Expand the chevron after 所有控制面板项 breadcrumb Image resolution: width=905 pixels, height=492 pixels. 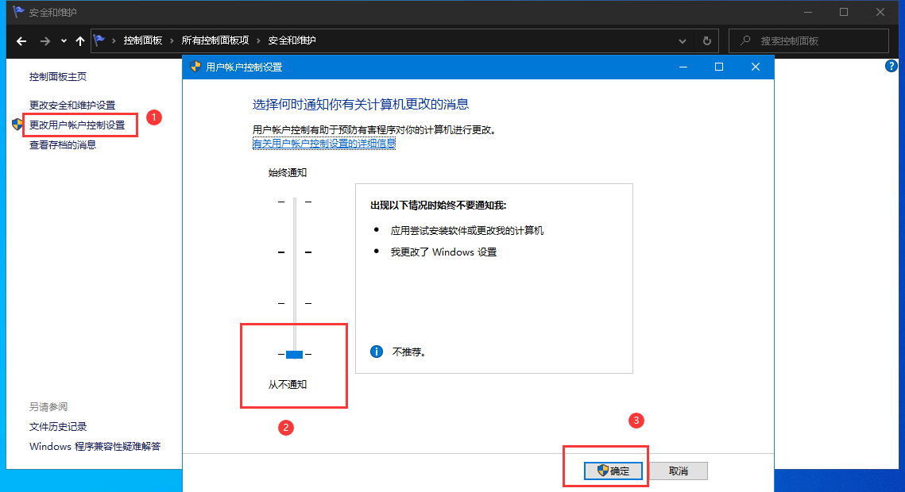(258, 40)
